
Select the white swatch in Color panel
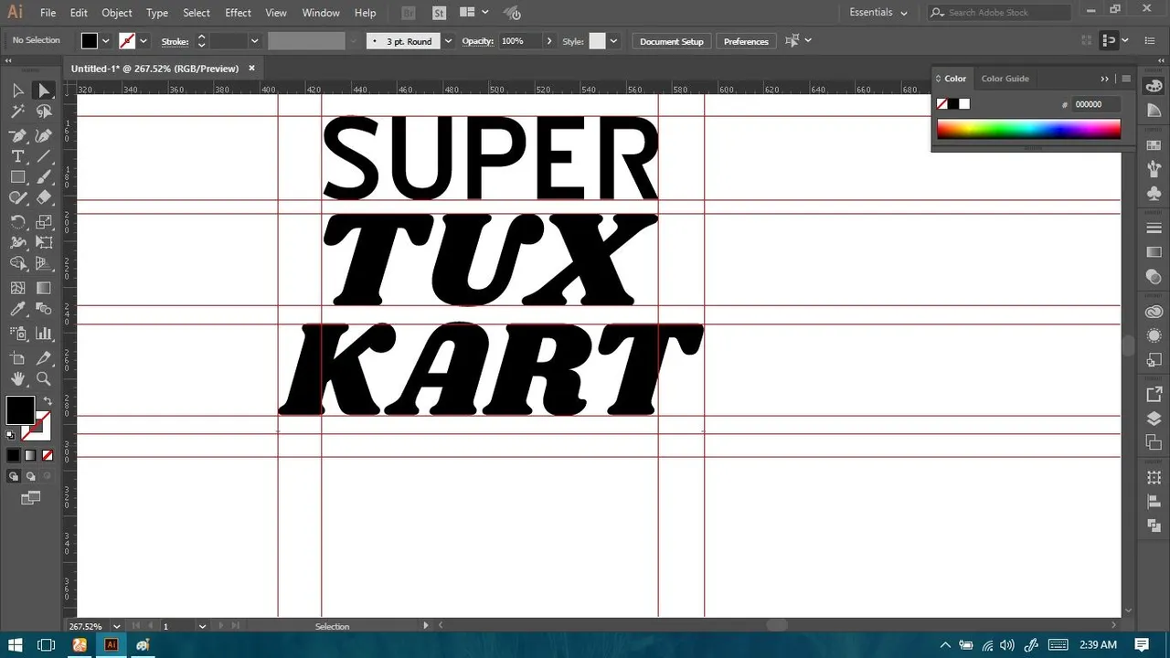pos(963,104)
